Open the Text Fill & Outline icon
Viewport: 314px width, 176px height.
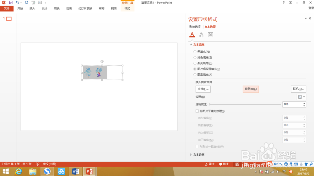pos(192,34)
